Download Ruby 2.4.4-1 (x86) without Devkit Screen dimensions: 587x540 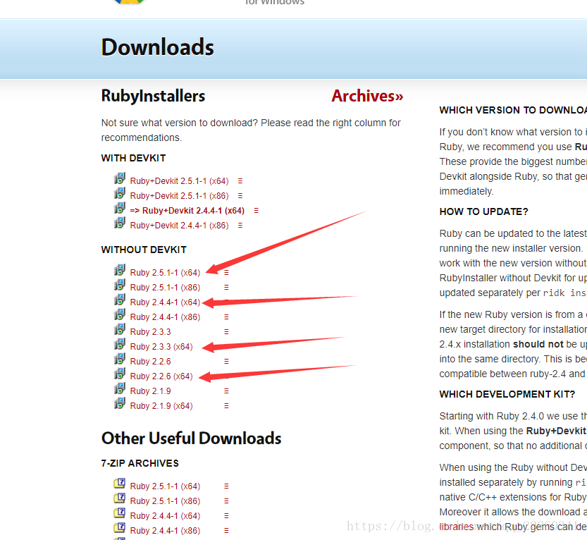tap(165, 317)
